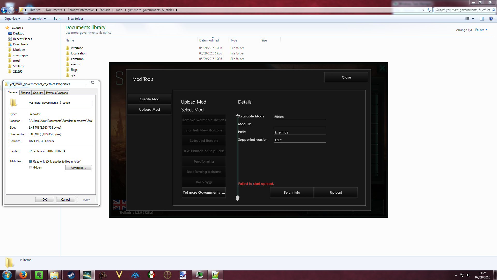Open the Share with dropdown

[37, 19]
